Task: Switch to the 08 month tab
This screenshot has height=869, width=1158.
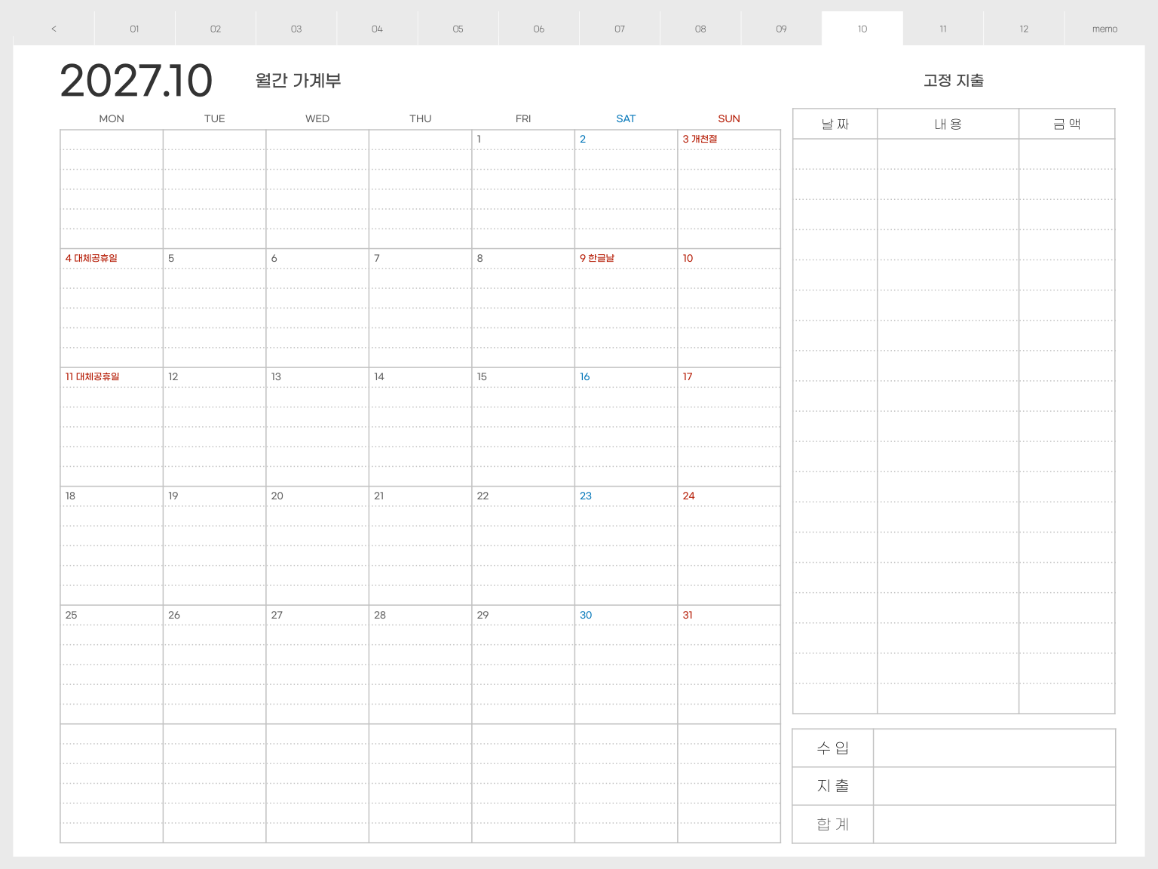Action: pyautogui.click(x=700, y=29)
